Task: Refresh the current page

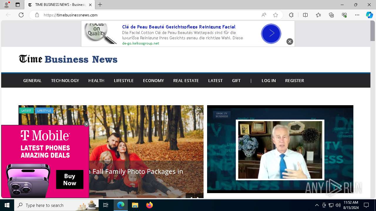Action: [x=21, y=15]
